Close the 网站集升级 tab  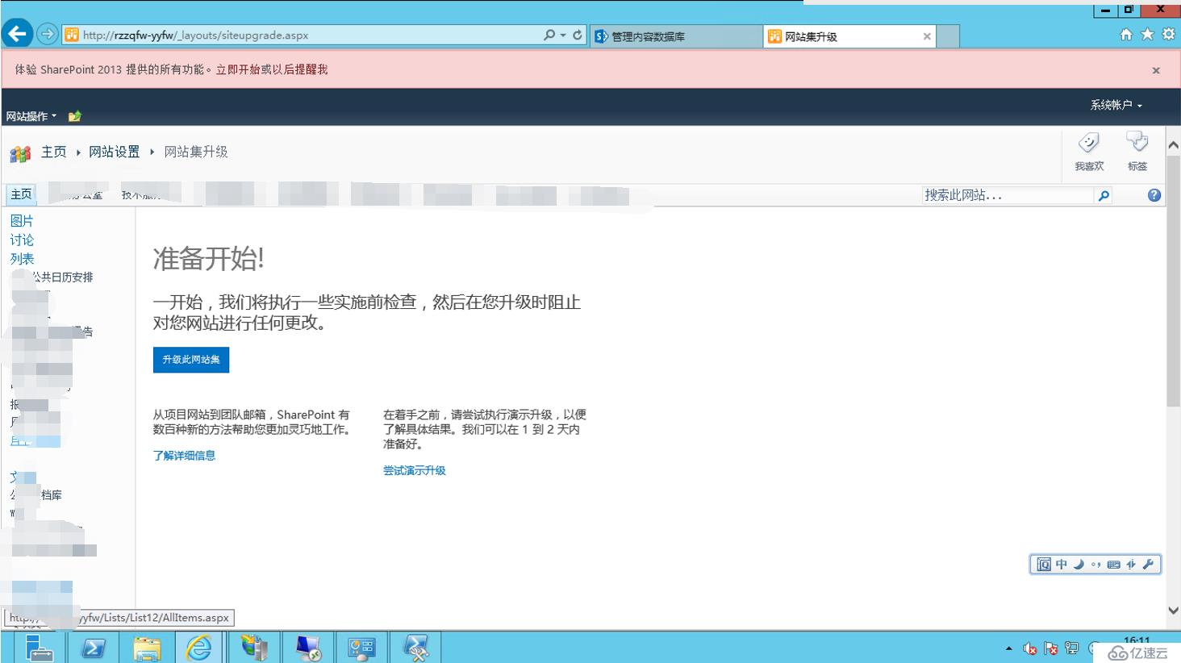927,36
